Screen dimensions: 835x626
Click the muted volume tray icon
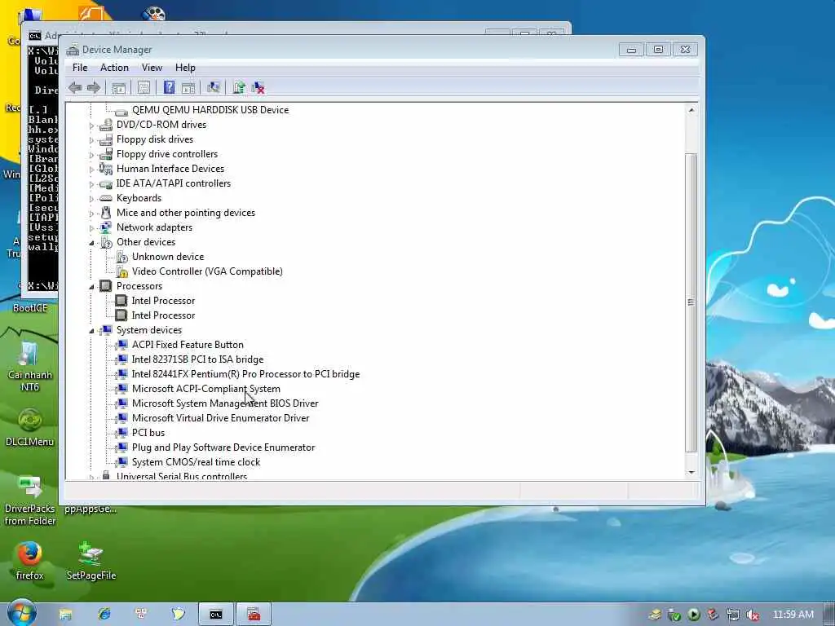(x=753, y=615)
